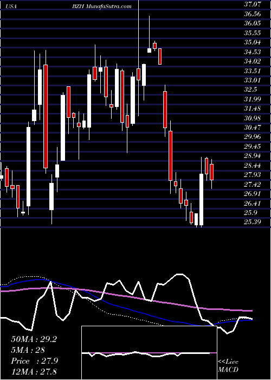271x380 pixels.
Task: Click inside the MACD inset chart box
Action: point(149,353)
